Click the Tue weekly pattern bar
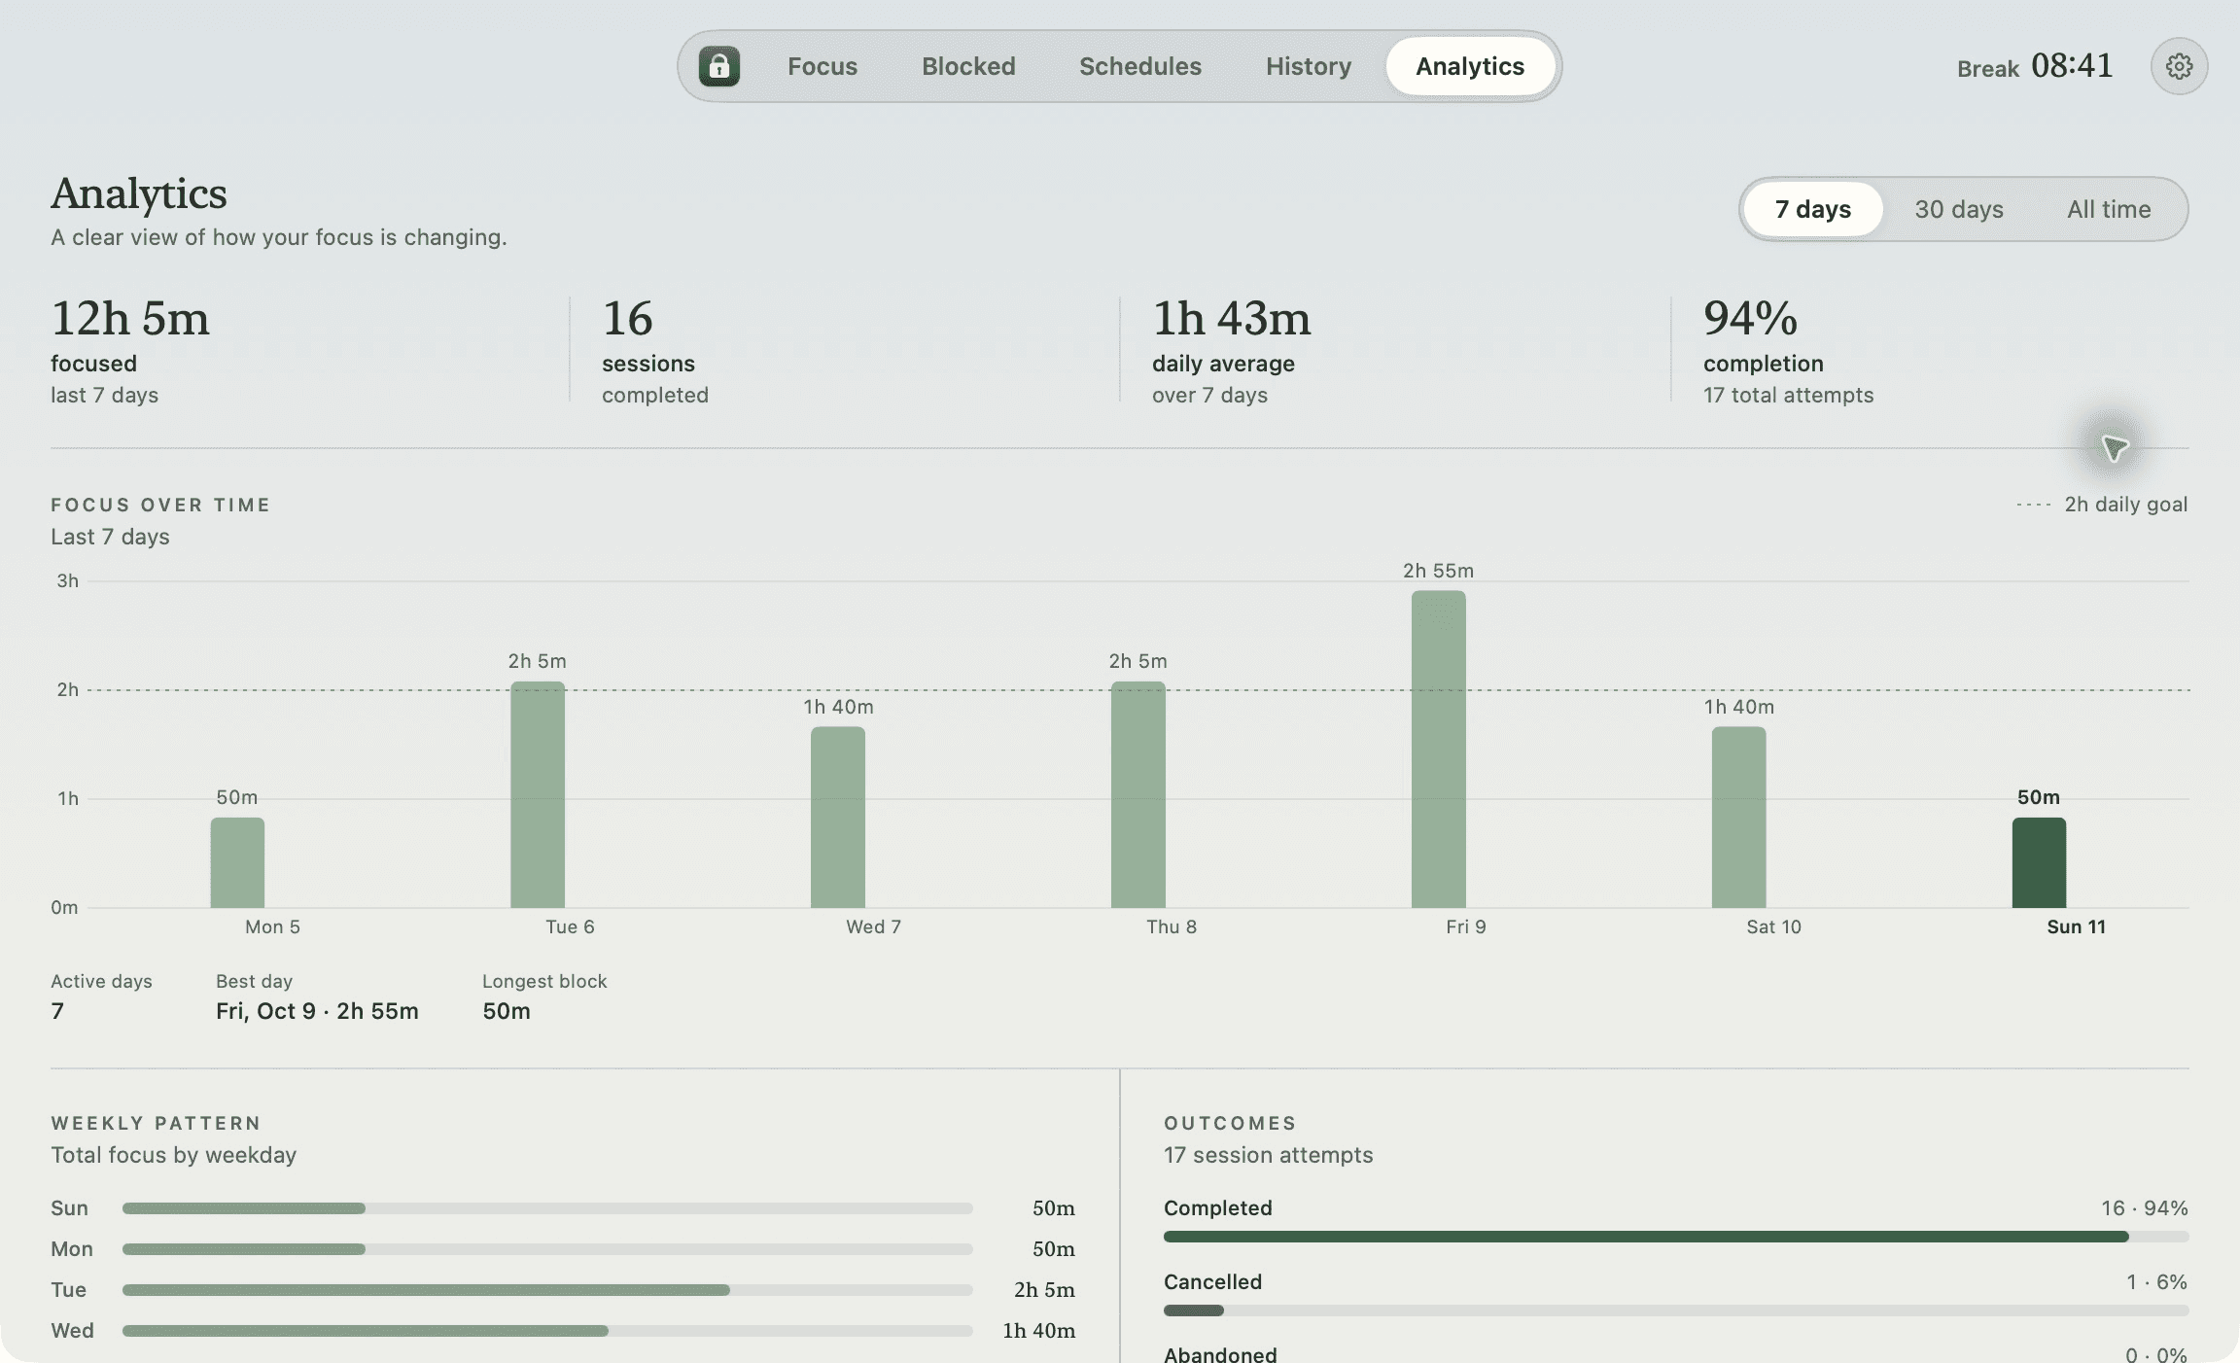 (x=547, y=1290)
